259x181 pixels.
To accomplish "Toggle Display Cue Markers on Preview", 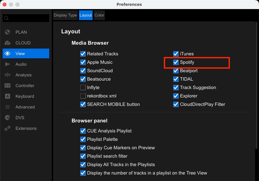I will [83, 148].
